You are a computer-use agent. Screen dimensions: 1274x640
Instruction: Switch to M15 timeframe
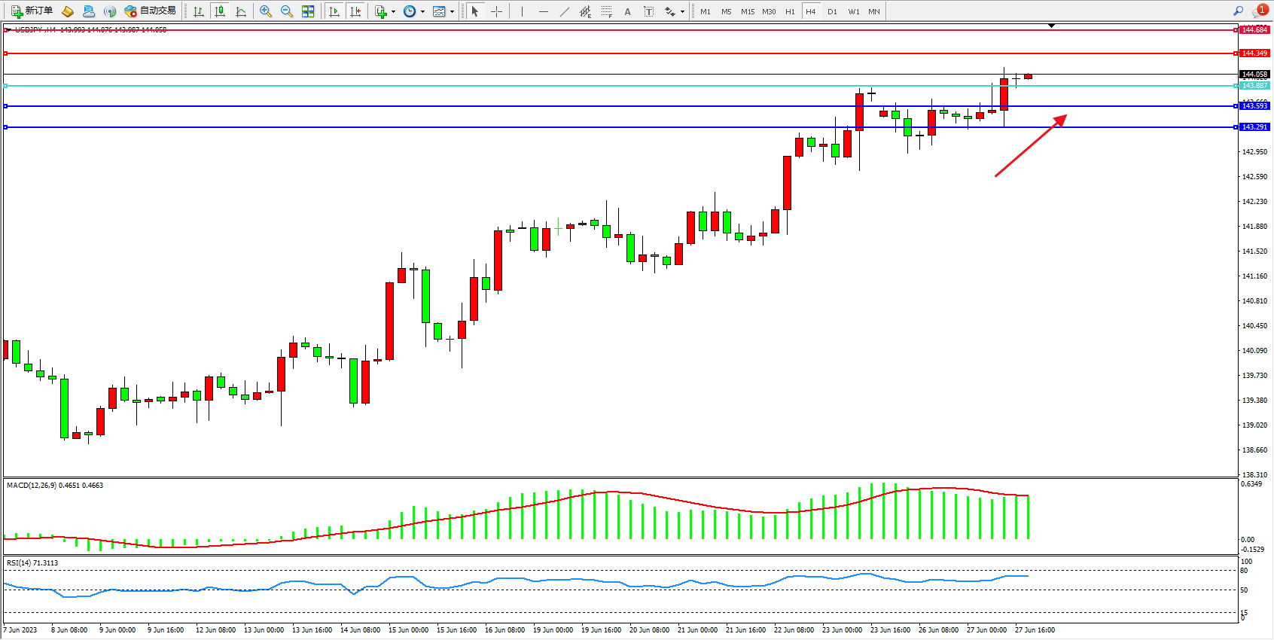747,11
